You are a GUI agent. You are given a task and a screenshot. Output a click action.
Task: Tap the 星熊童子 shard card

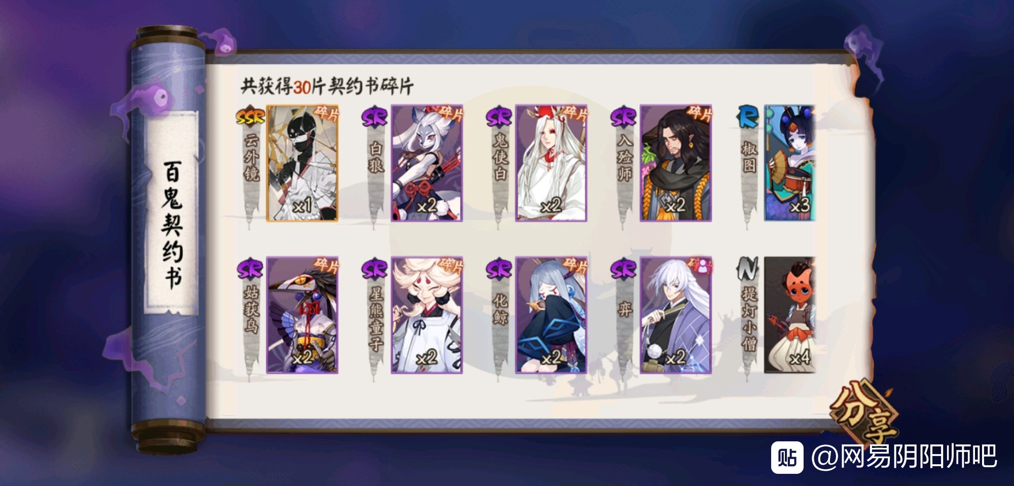426,315
